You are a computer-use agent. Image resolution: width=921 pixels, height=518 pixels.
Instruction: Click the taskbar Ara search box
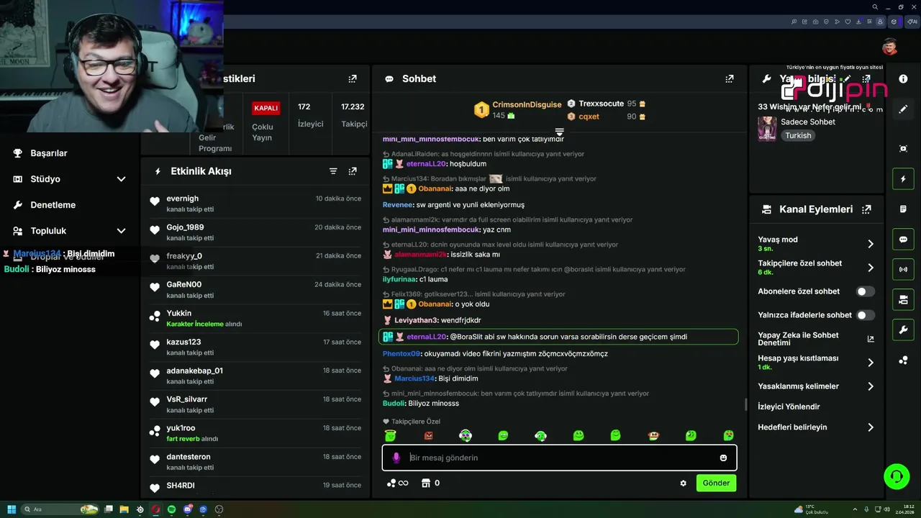click(60, 509)
